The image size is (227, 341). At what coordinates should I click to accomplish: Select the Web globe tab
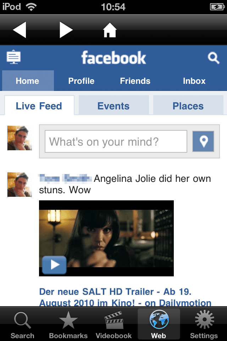[159, 324]
